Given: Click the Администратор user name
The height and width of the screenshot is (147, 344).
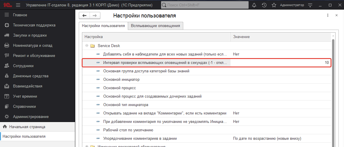Looking at the screenshot, I should click(x=292, y=5).
